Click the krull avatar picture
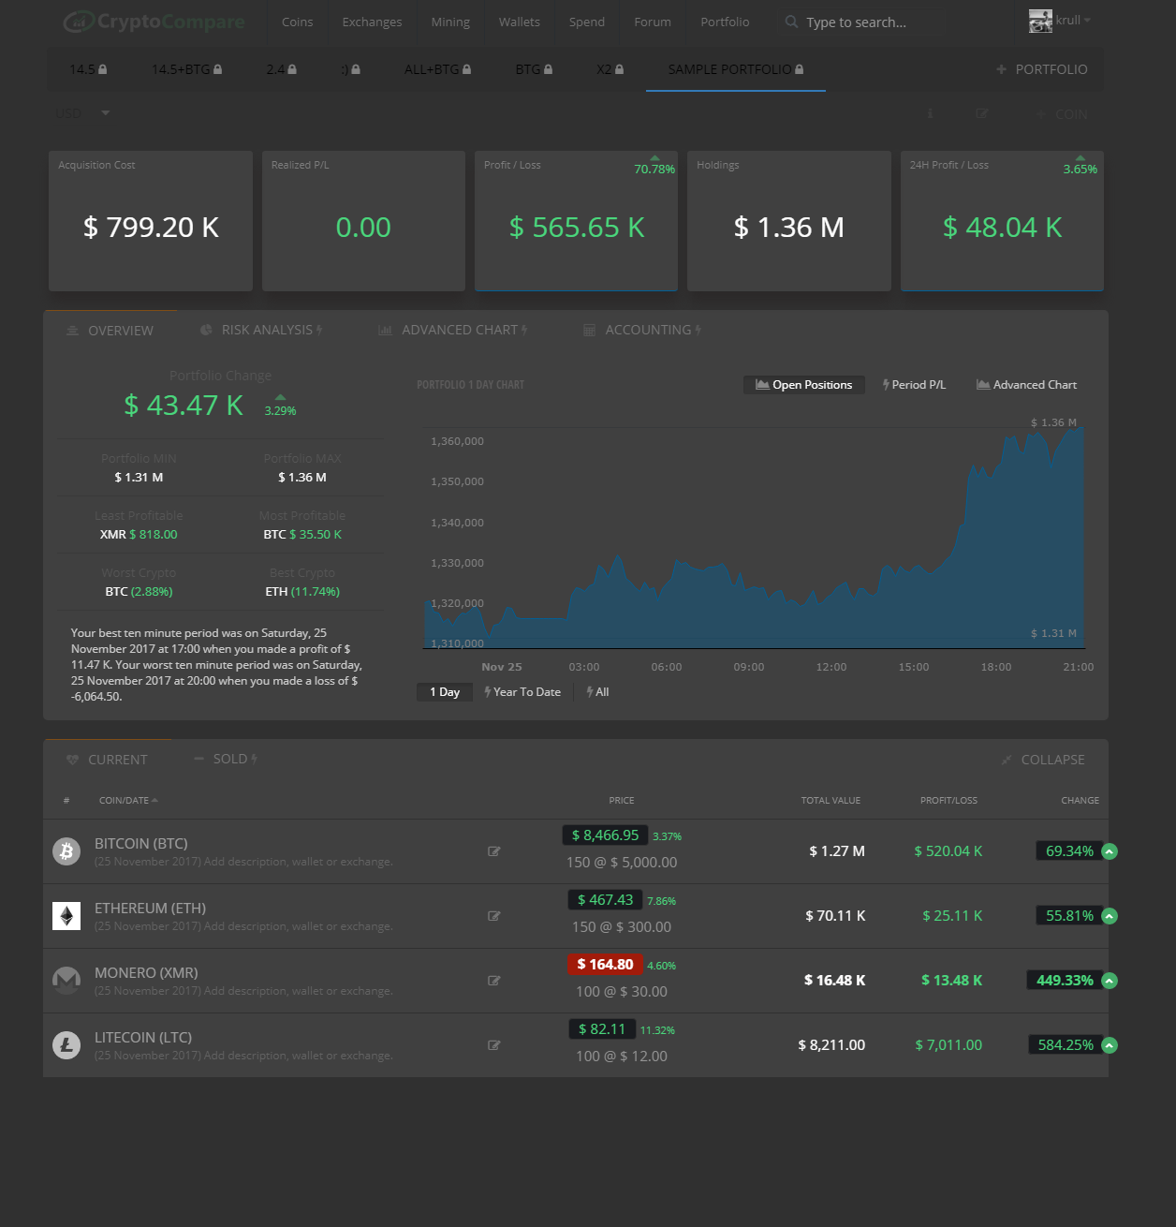 tap(1040, 21)
